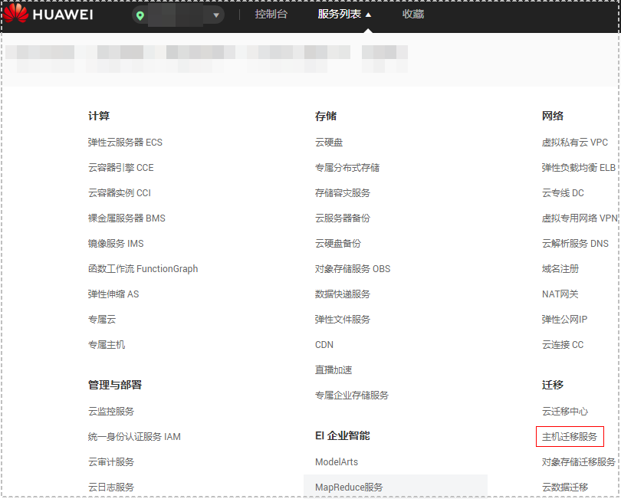Open the region selector dropdown arrow
This screenshot has width=621, height=499.
click(x=216, y=15)
